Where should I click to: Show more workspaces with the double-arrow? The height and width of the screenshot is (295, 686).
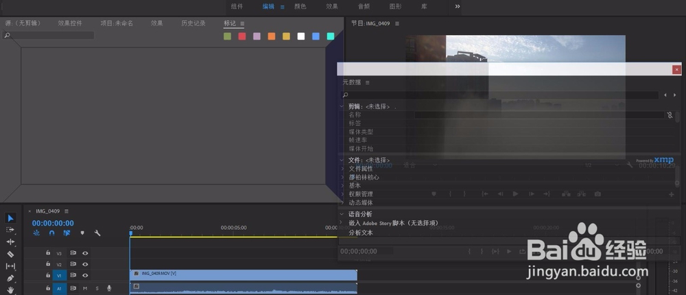(x=458, y=7)
